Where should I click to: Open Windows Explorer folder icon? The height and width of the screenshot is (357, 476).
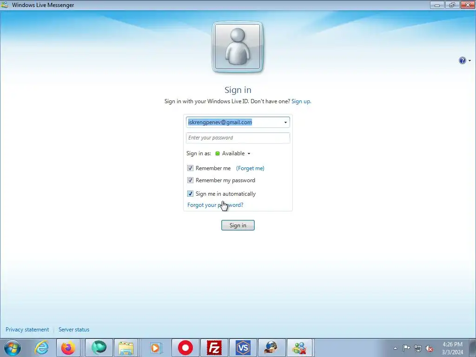click(x=126, y=348)
